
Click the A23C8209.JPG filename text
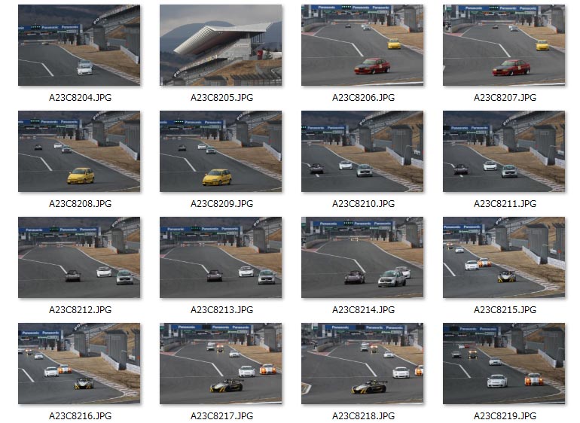point(222,204)
